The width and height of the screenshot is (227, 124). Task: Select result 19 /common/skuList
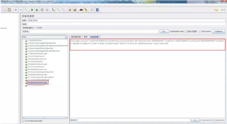[36, 56]
